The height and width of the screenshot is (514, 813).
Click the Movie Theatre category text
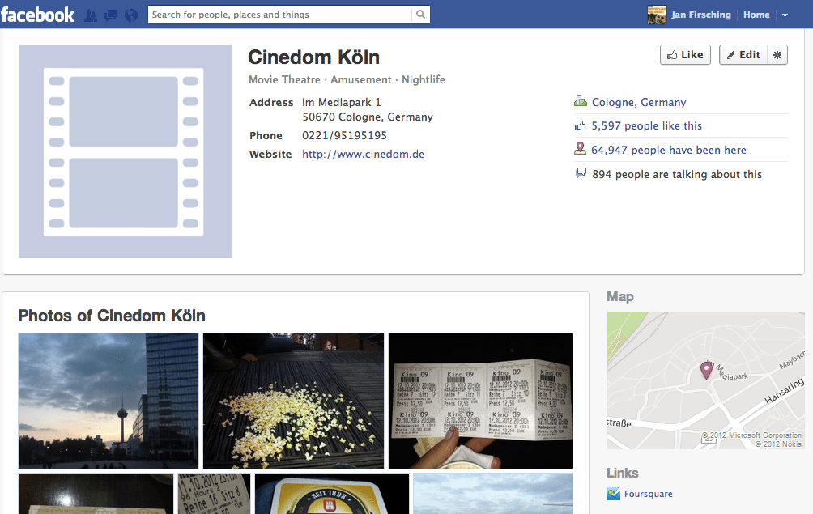point(285,80)
